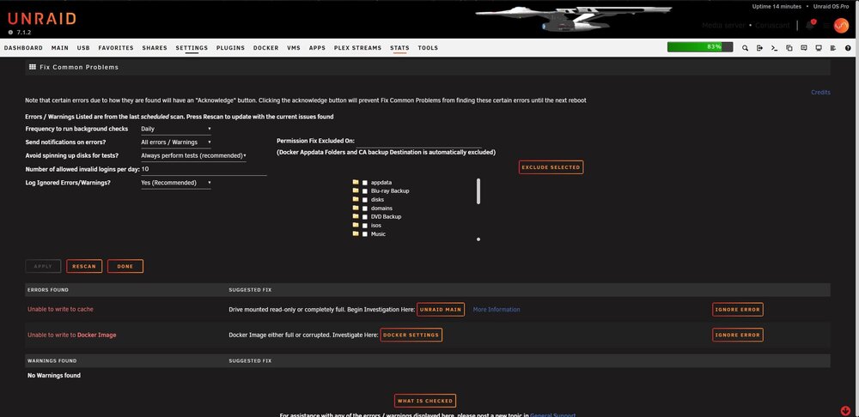Click the folder icon next to Blu-ray Backup

pos(356,190)
